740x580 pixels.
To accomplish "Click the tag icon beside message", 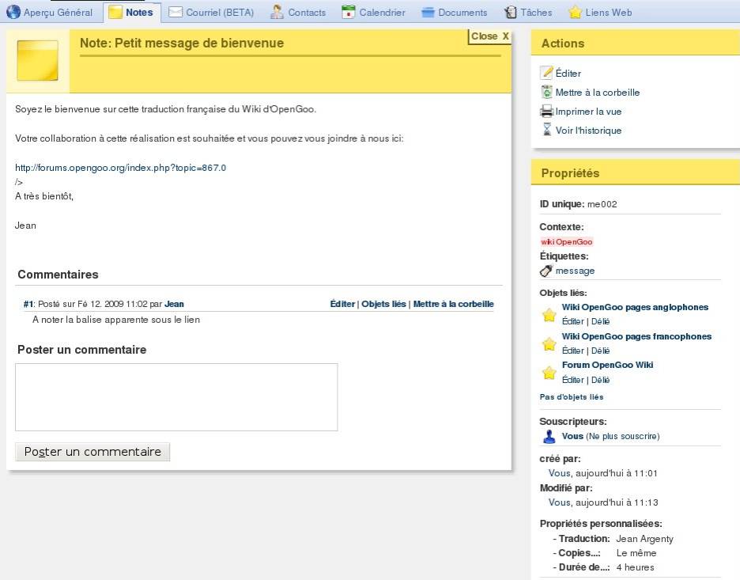I will pos(546,271).
